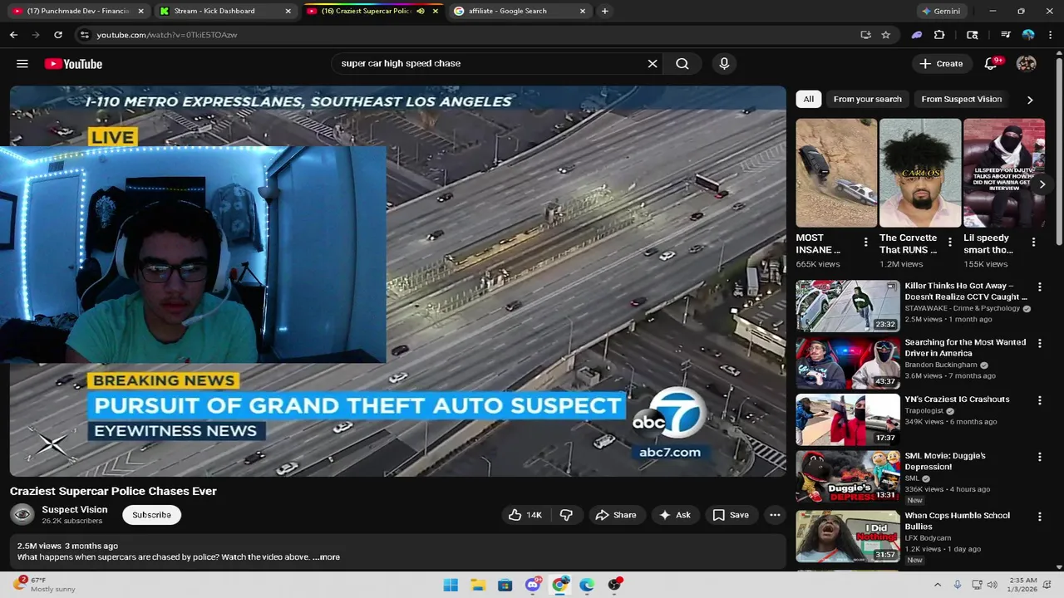This screenshot has width=1064, height=598.
Task: Open more actions ellipsis under the video
Action: pyautogui.click(x=775, y=515)
